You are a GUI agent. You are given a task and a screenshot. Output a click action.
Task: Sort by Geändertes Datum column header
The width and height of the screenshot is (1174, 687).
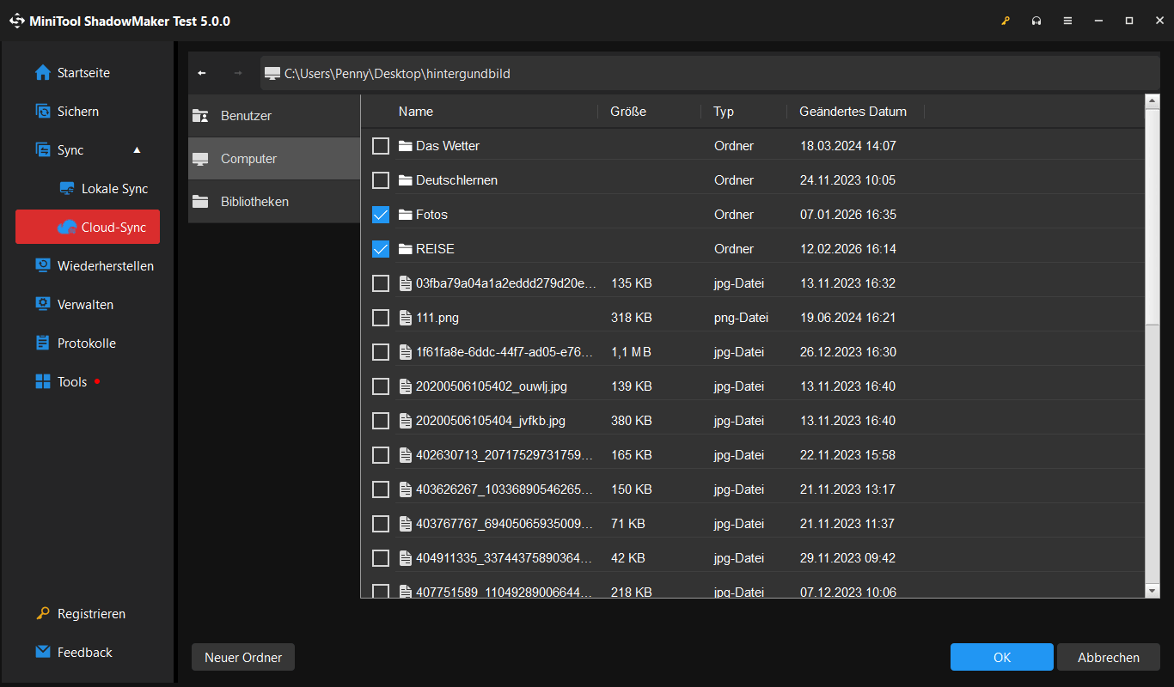(x=853, y=112)
